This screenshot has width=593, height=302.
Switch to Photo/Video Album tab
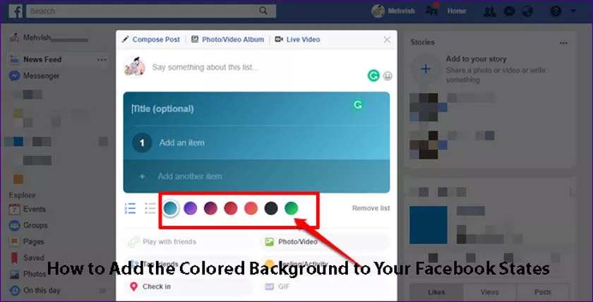[x=227, y=40]
